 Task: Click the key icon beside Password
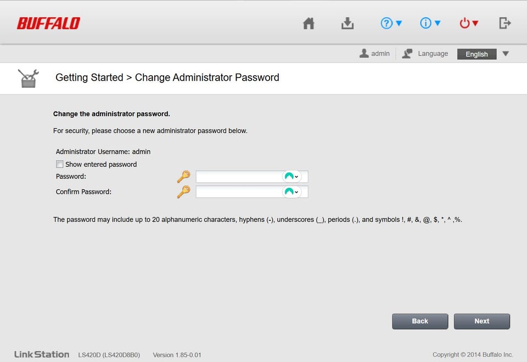pos(183,177)
